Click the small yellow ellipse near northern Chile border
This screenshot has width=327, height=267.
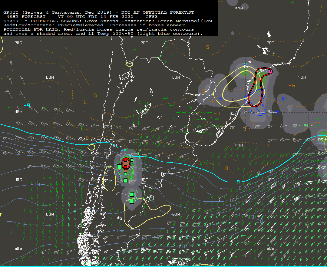(129, 64)
